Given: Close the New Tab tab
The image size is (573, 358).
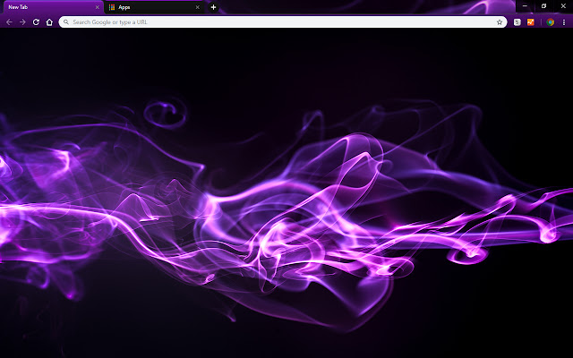Looking at the screenshot, I should [97, 7].
